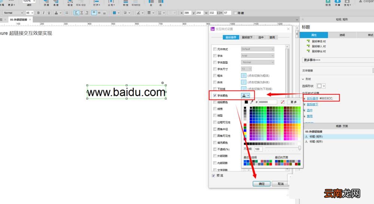Align text to middle vertically
374x204 pixels.
pyautogui.click(x=99, y=13)
